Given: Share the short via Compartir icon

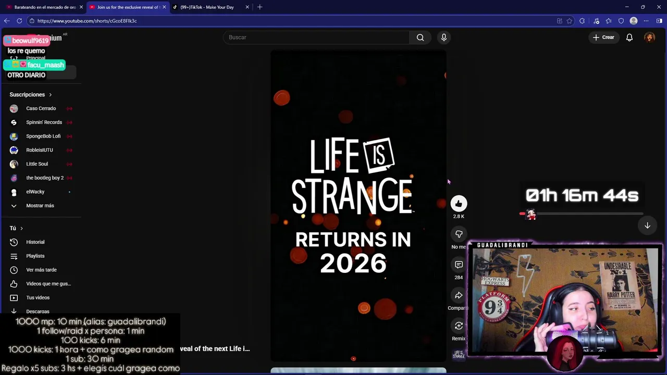Looking at the screenshot, I should [x=459, y=295].
